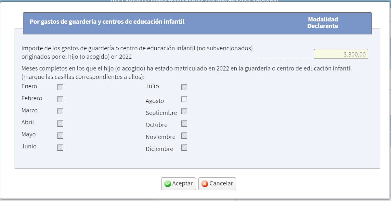Toggle the Diciembre checkbox

pyautogui.click(x=184, y=147)
